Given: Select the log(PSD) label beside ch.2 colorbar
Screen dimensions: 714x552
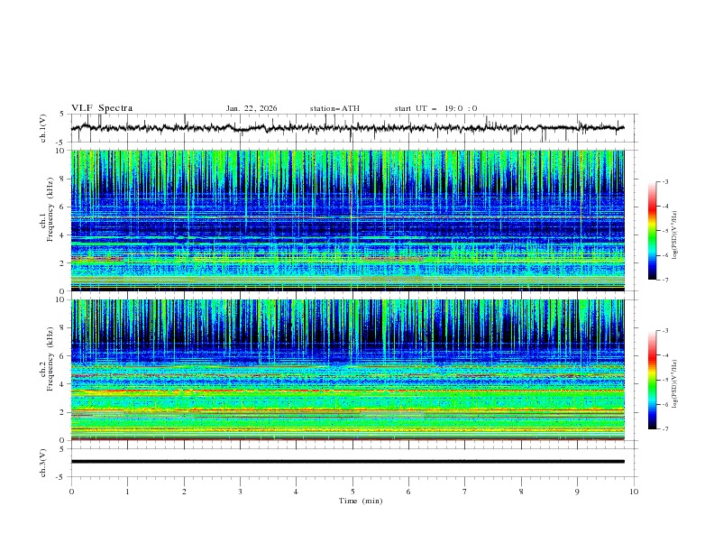Looking at the screenshot, I should click(675, 383).
